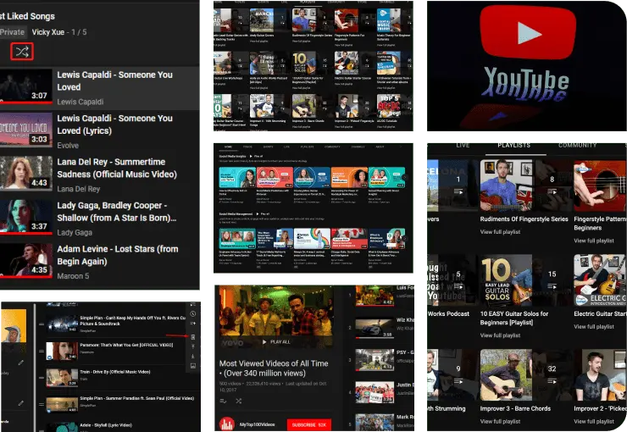Switch to the LIVE tab

point(463,145)
